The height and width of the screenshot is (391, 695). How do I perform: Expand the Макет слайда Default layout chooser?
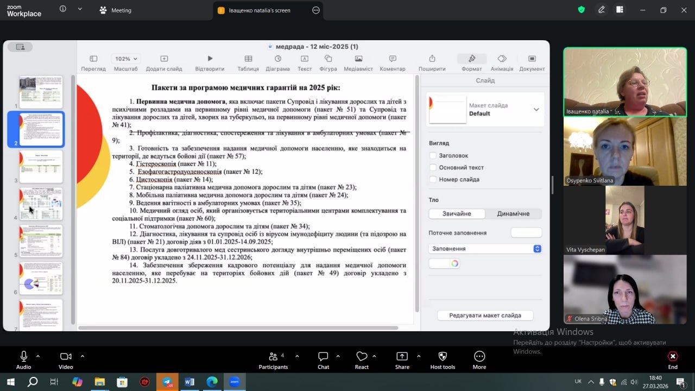click(x=536, y=109)
